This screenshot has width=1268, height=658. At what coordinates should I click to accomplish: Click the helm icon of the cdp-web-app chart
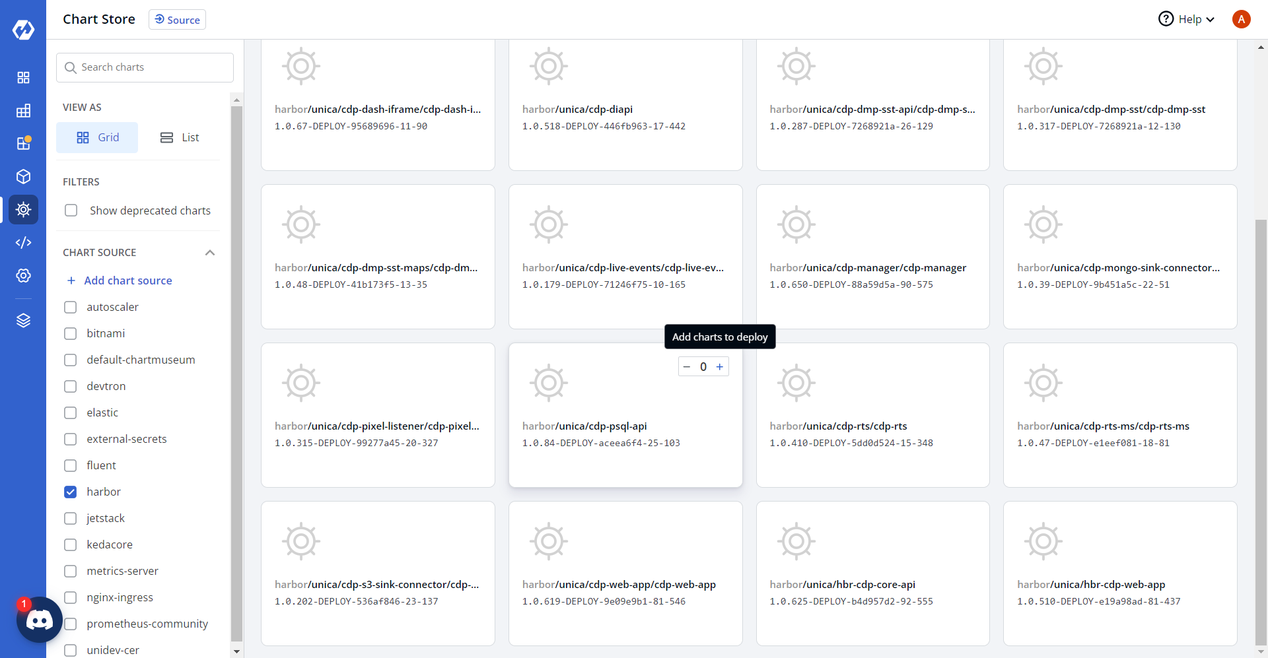pyautogui.click(x=549, y=541)
